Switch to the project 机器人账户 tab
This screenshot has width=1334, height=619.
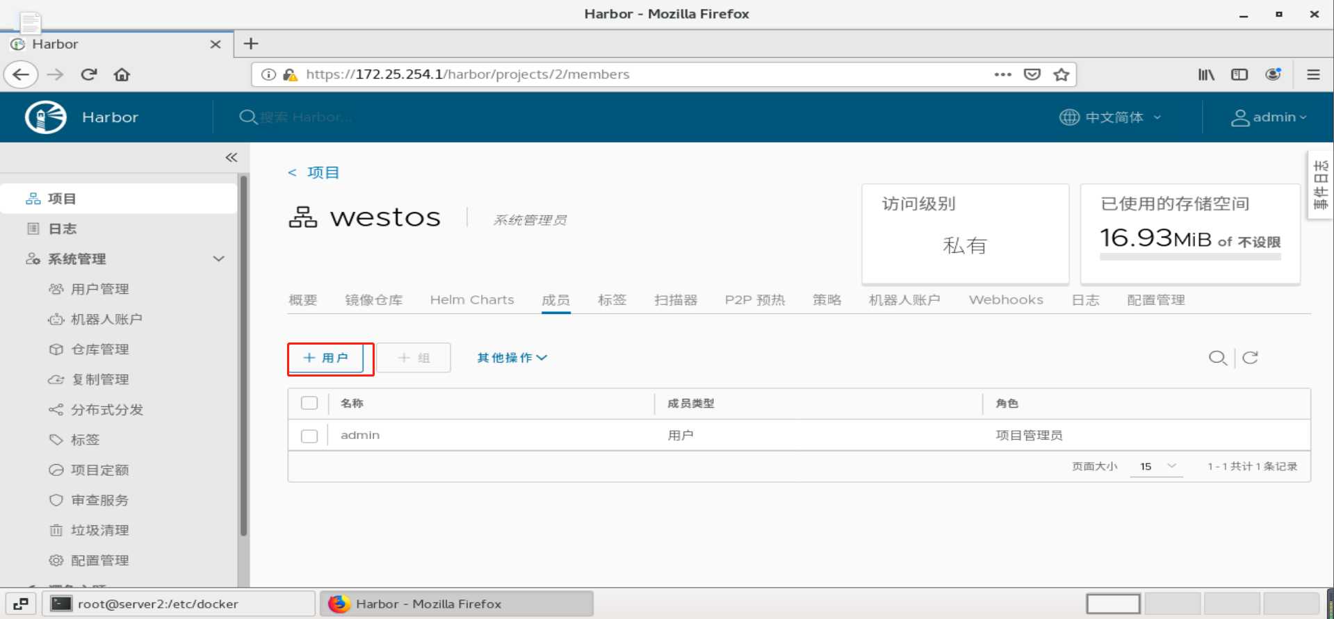(904, 300)
